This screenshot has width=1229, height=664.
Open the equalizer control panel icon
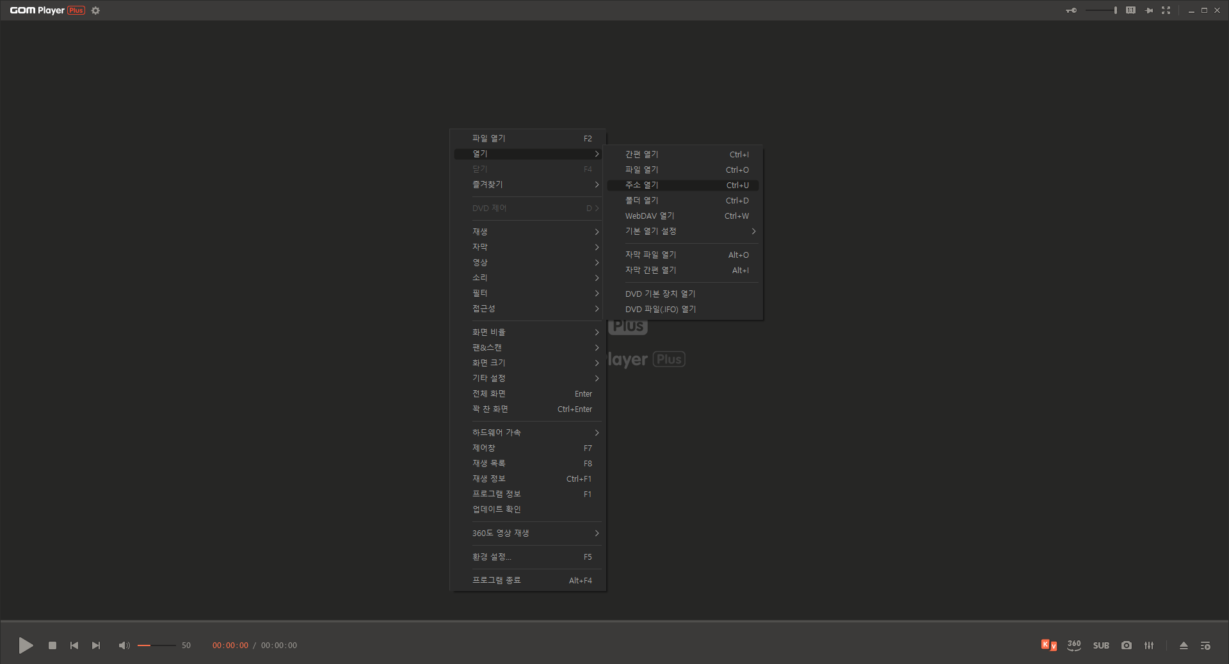pos(1149,645)
